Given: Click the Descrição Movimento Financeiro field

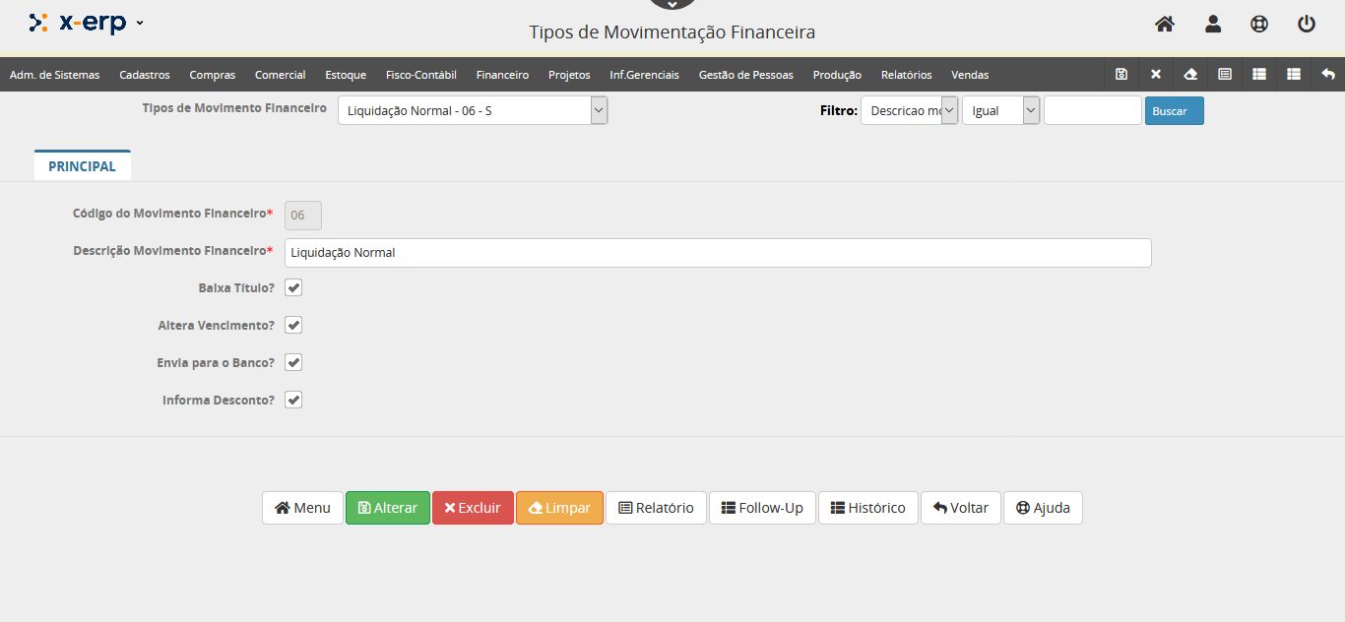Looking at the screenshot, I should click(x=718, y=253).
